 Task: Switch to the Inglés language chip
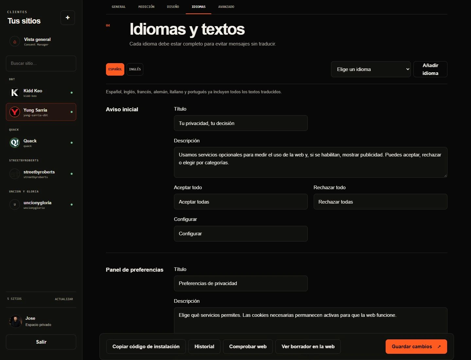point(135,69)
